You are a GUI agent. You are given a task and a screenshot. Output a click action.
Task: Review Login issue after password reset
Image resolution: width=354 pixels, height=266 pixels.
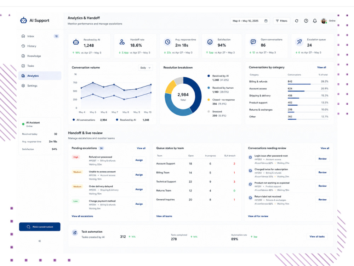tap(322, 159)
